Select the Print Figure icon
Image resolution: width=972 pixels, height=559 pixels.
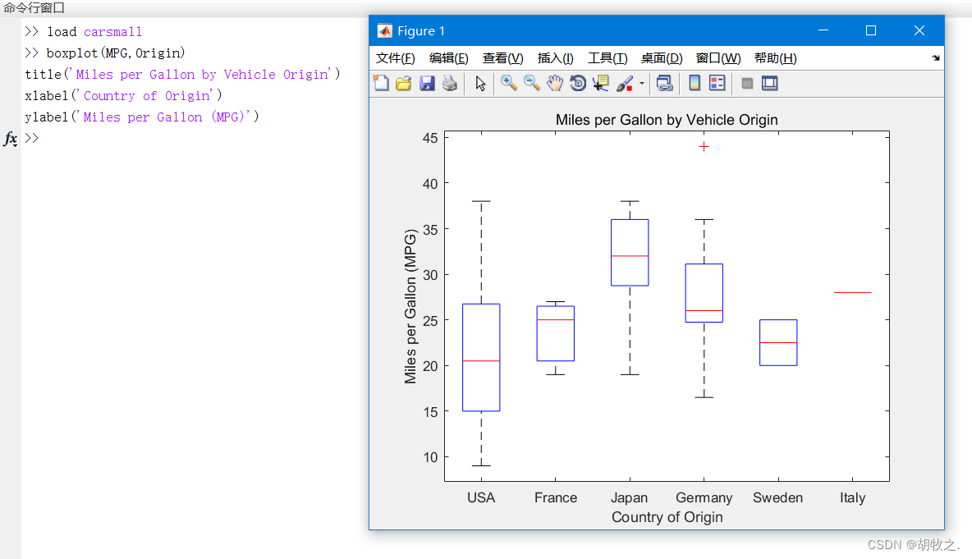[449, 83]
